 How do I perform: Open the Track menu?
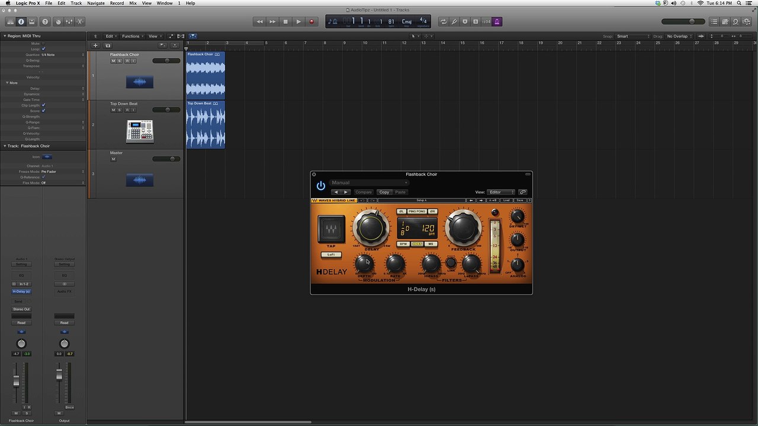pyautogui.click(x=76, y=3)
